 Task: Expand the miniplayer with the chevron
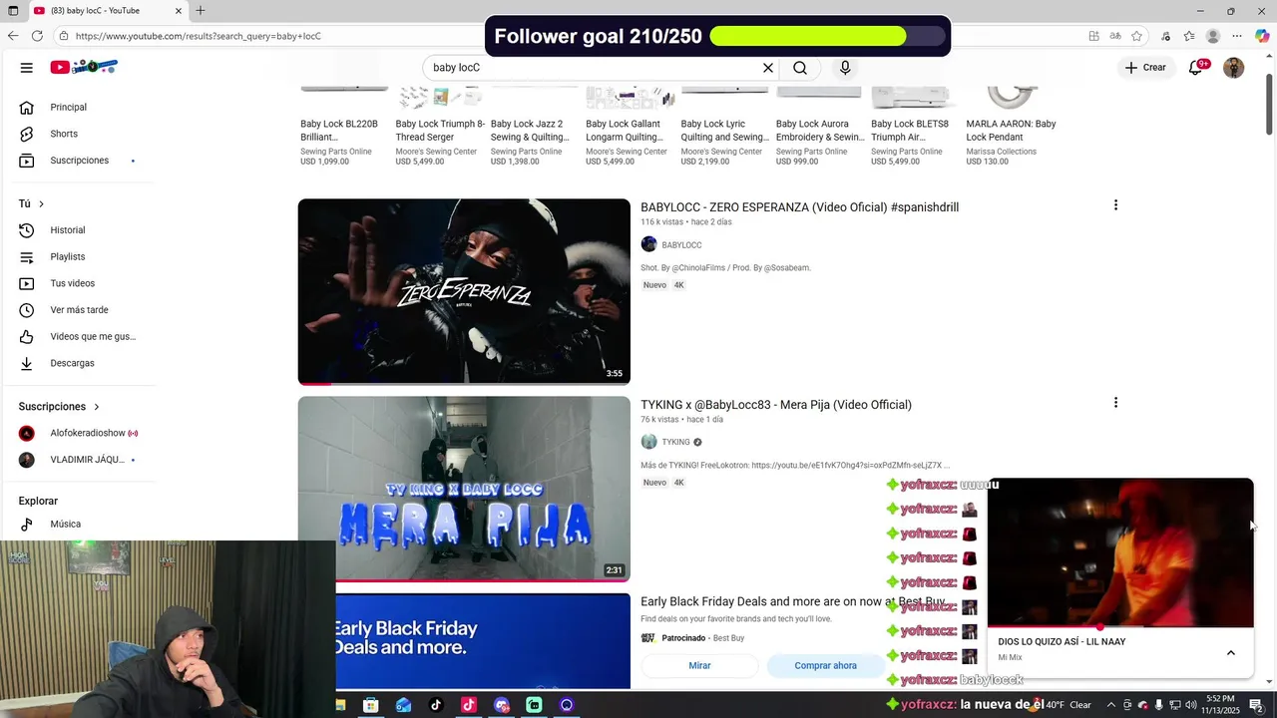pyautogui.click(x=1231, y=653)
